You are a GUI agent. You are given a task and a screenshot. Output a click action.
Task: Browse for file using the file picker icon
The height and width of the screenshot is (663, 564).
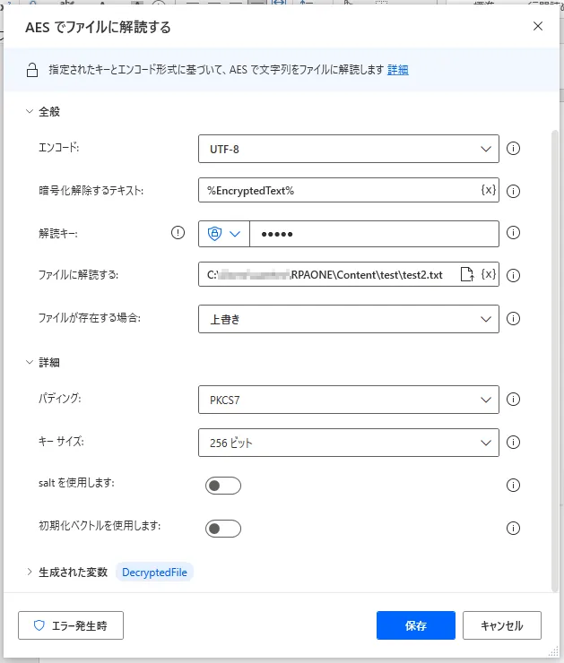click(466, 274)
